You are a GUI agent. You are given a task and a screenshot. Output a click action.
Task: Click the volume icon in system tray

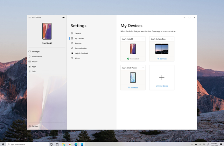204,145
